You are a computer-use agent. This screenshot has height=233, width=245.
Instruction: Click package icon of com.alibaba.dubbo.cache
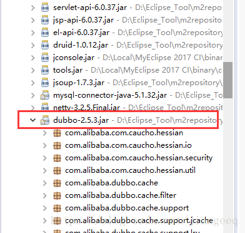(x=57, y=183)
